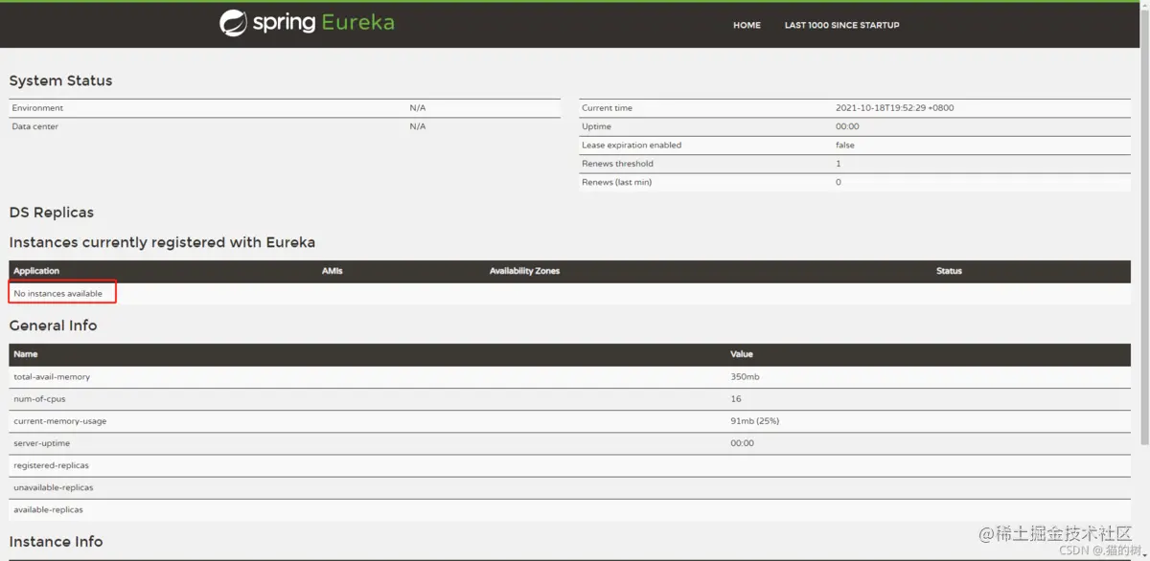This screenshot has width=1150, height=561.
Task: Click the Availability Zones column header
Action: click(524, 271)
